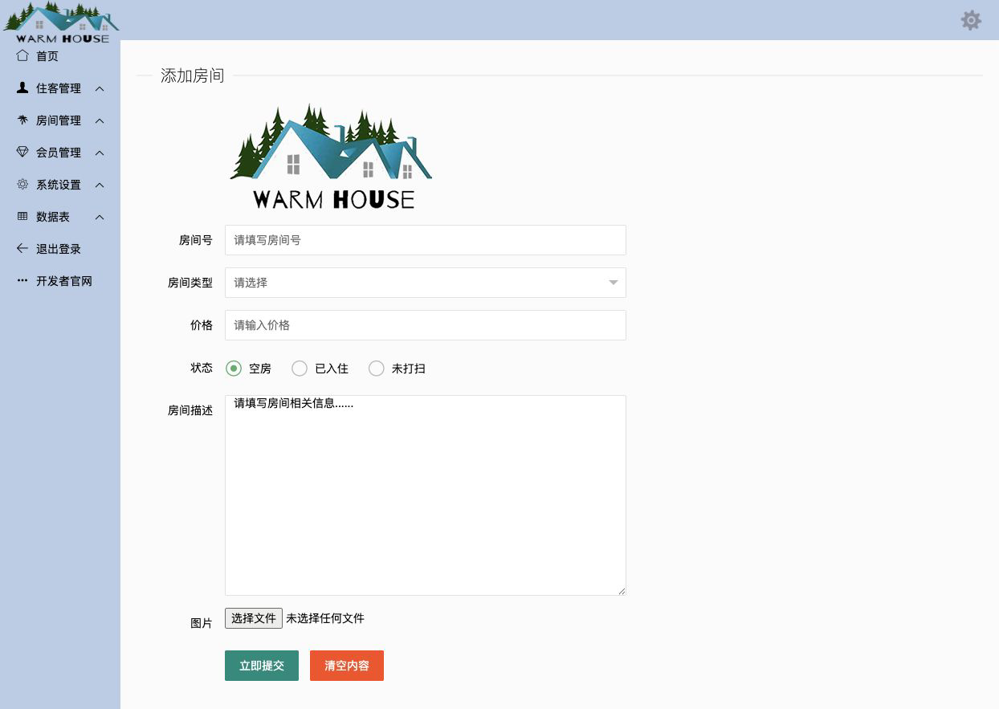This screenshot has height=709, width=999.
Task: Go to 首页 menu item
Action: tap(60, 56)
